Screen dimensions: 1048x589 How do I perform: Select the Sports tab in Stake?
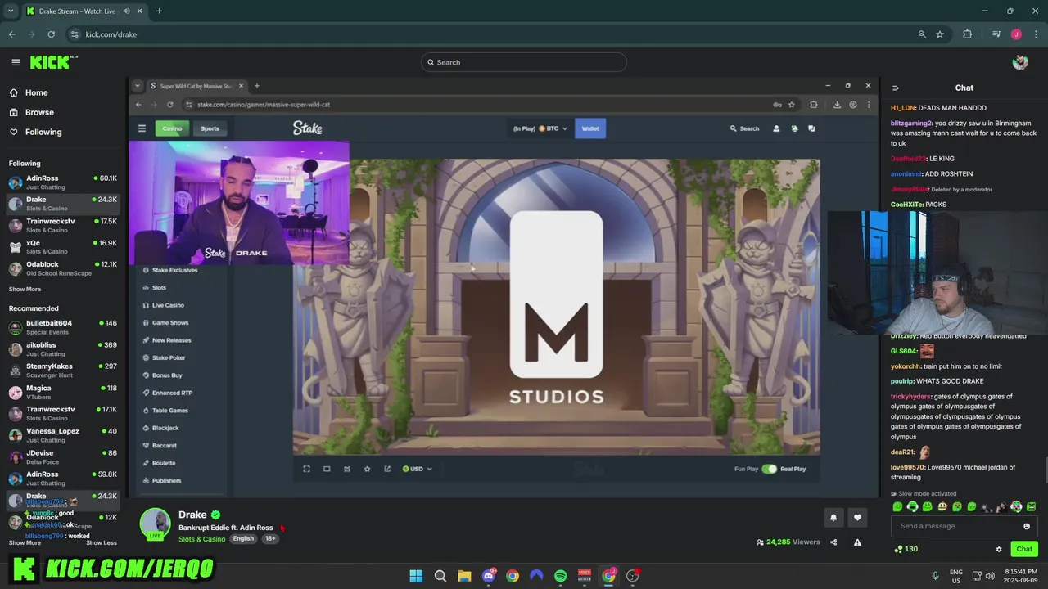tap(210, 128)
